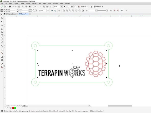Click the Create boundary icon

83,11
